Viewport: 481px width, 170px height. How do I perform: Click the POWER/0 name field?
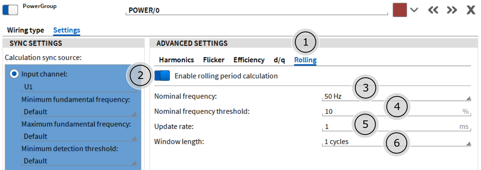(257, 10)
